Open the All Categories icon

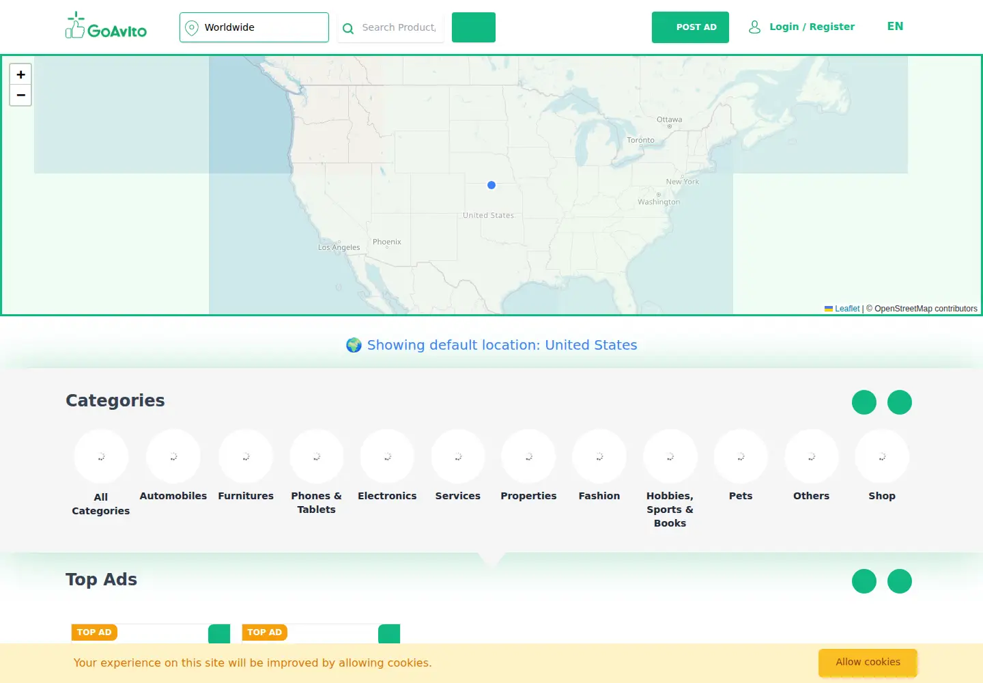pyautogui.click(x=101, y=456)
